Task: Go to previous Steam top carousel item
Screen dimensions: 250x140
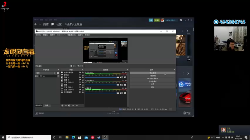Action: (182, 31)
